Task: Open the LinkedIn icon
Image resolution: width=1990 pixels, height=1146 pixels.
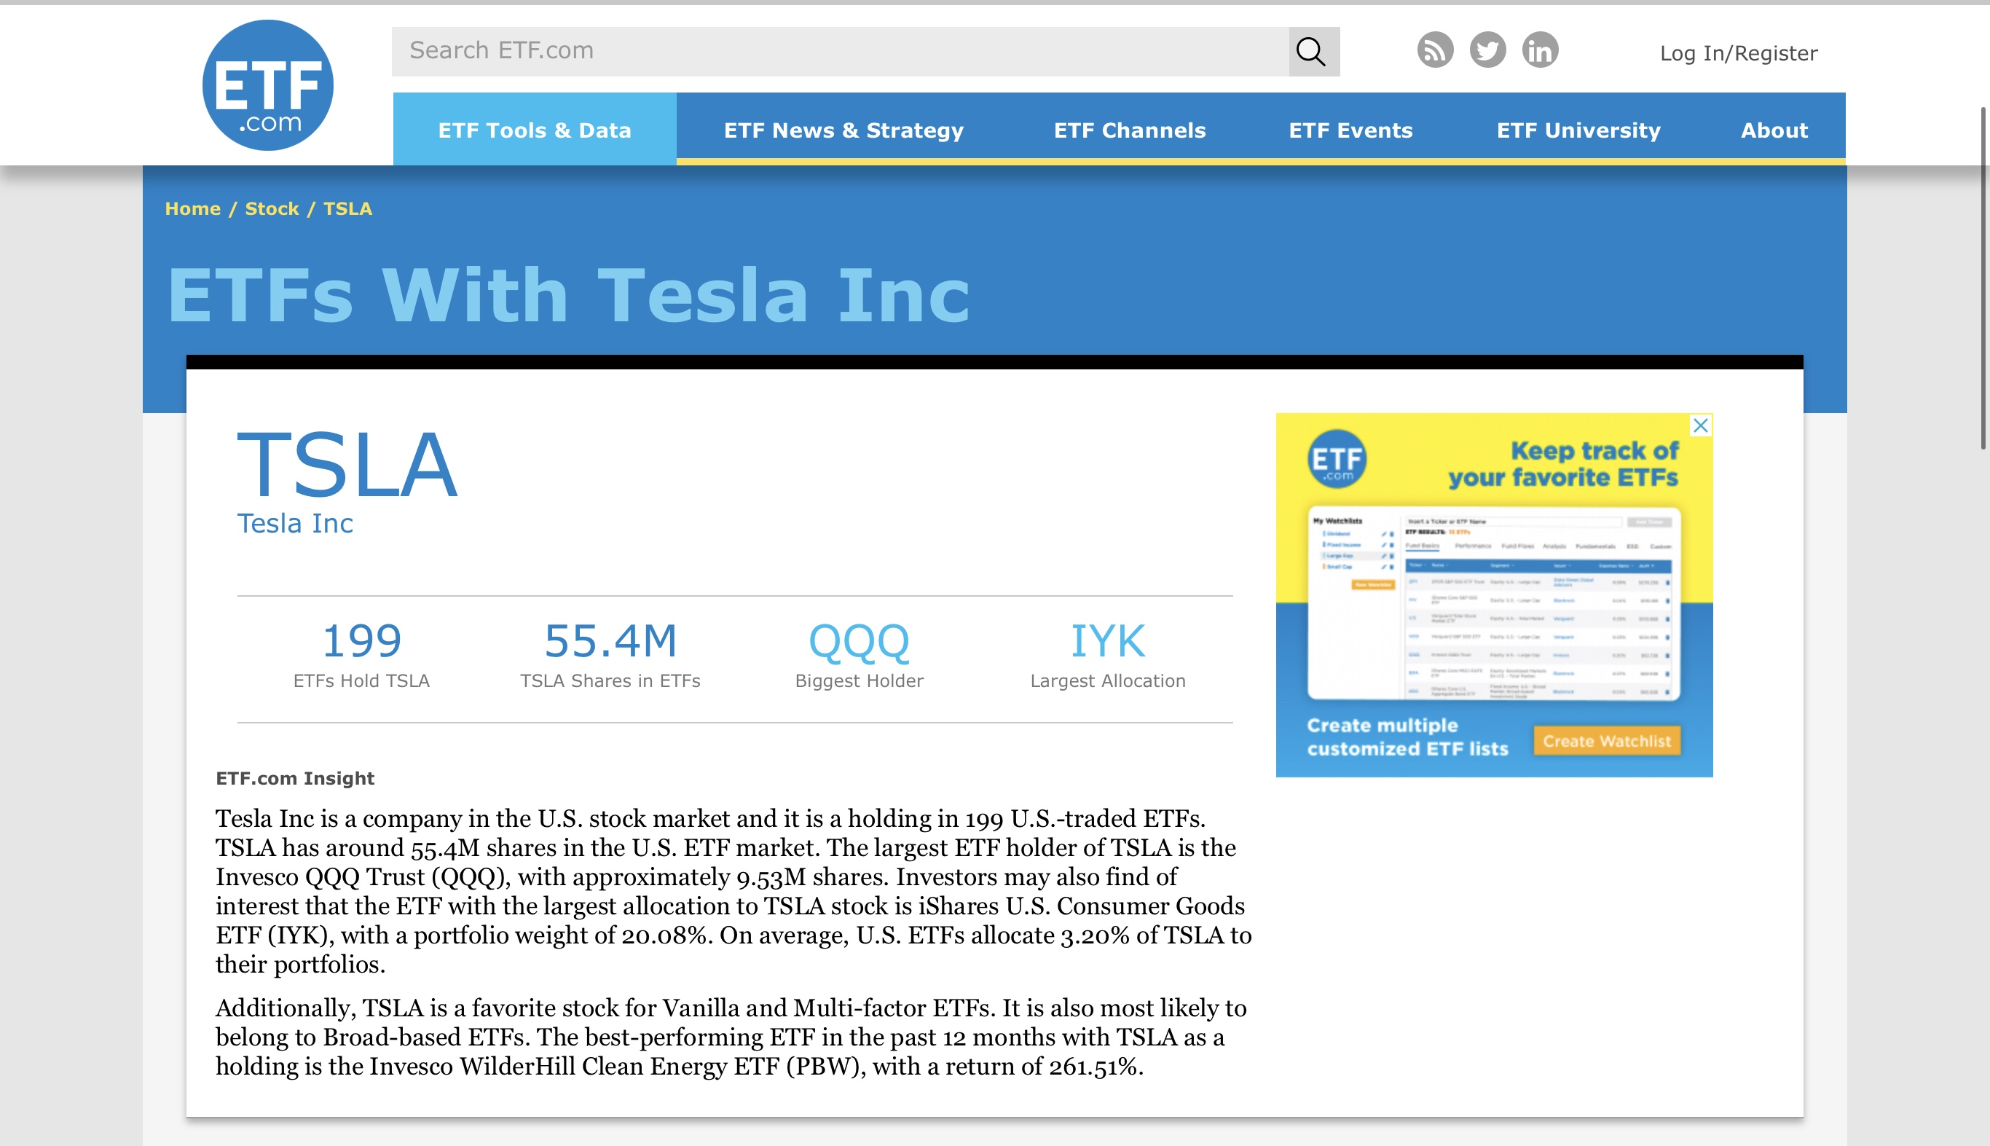Action: pyautogui.click(x=1540, y=50)
